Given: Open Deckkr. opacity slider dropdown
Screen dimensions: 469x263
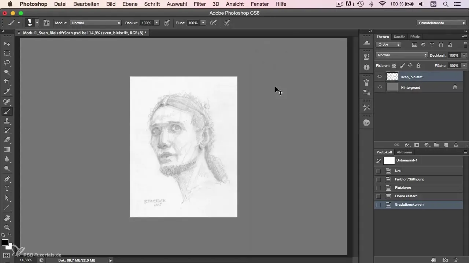Looking at the screenshot, I should point(157,23).
